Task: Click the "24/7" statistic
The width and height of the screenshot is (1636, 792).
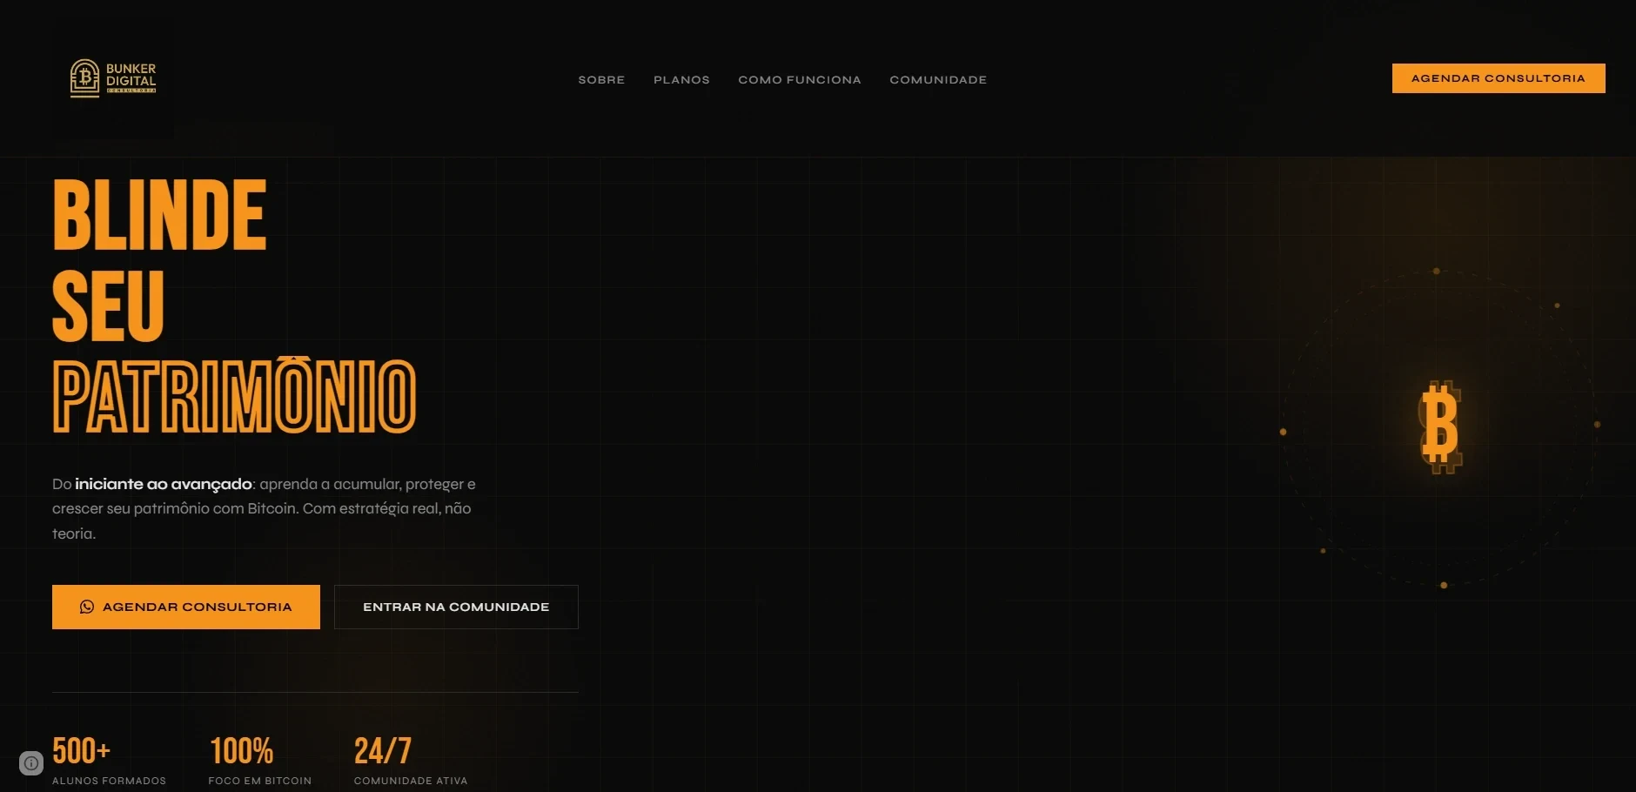Action: click(x=382, y=750)
